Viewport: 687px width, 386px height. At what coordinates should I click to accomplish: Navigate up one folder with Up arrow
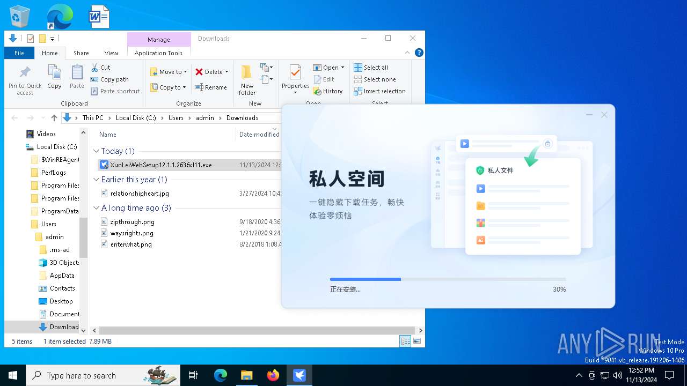click(54, 118)
